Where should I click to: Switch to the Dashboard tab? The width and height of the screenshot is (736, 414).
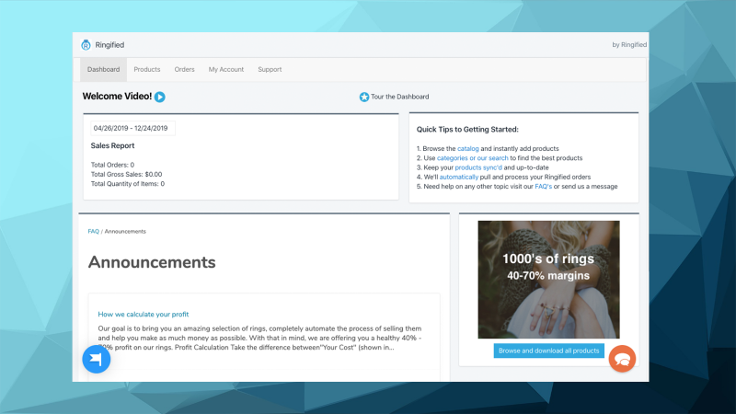103,70
